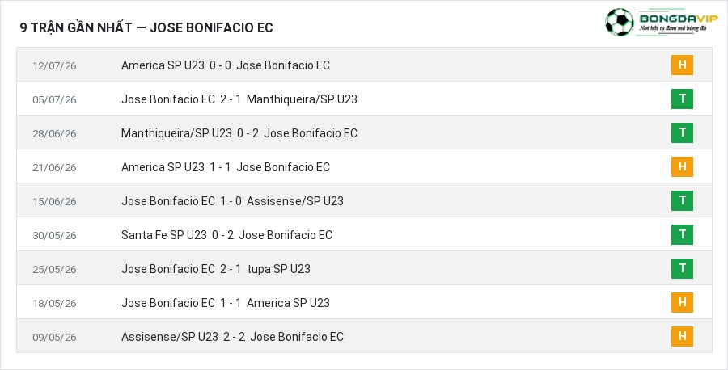Screen dimensions: 728x370
Task: Click the orange H badge for 21/06/26 match
Action: [x=682, y=166]
